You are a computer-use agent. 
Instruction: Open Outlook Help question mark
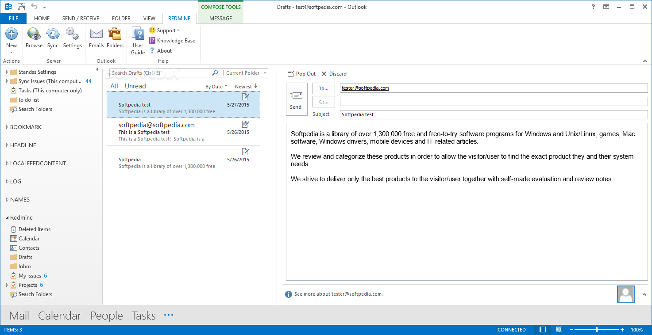(x=593, y=7)
